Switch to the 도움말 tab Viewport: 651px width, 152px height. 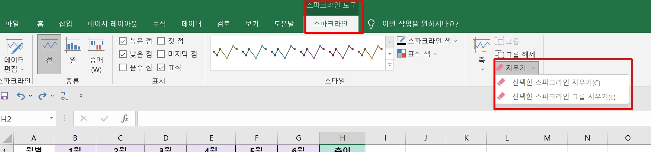click(284, 24)
